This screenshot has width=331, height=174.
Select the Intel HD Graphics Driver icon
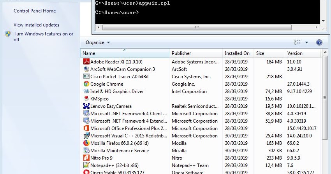click(86, 91)
